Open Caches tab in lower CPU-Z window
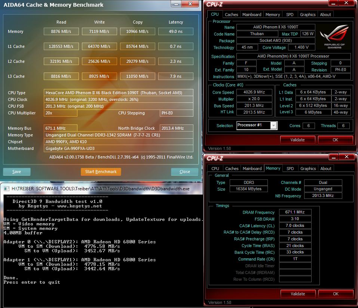The height and width of the screenshot is (308, 358). (x=232, y=169)
